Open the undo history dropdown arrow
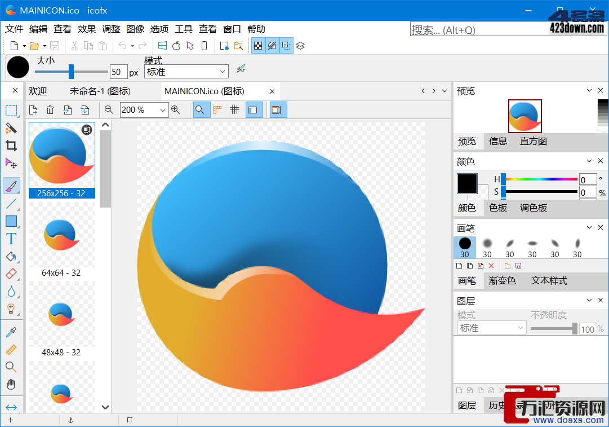 pos(132,46)
